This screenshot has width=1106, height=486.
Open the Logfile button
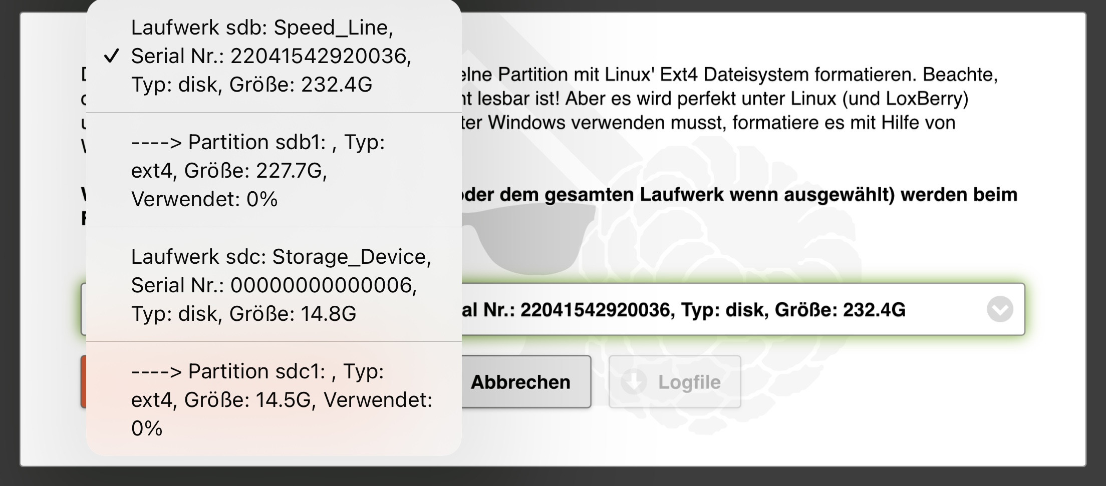674,382
